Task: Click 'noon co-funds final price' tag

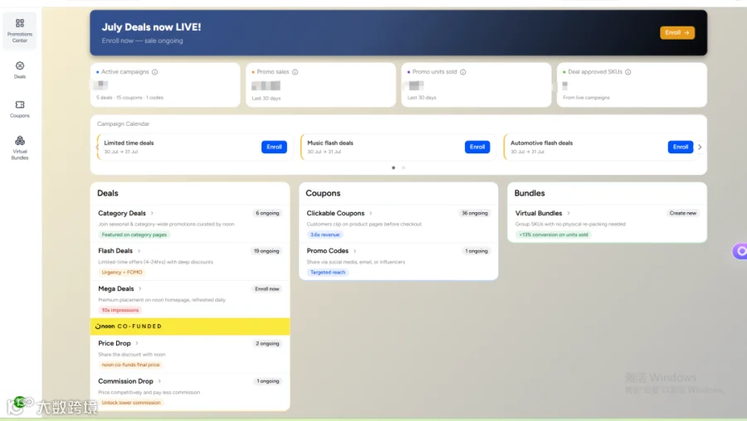Action: [130, 365]
